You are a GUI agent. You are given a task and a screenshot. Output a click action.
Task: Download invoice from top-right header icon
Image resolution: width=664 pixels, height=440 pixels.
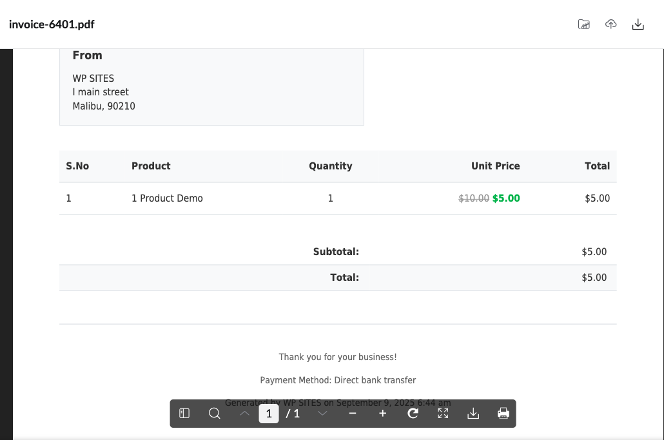tap(638, 24)
